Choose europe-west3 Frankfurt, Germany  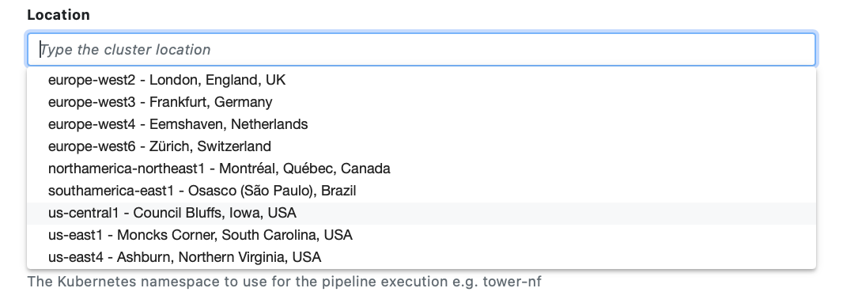[421, 102]
